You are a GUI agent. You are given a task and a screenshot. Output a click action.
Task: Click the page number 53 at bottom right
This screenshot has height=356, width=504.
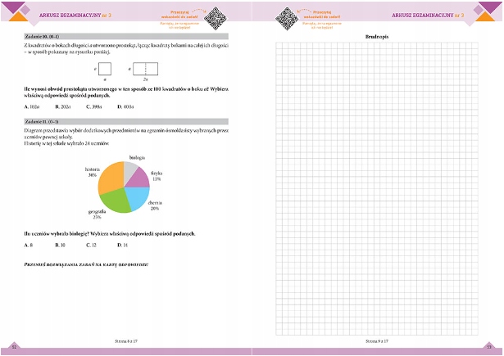(489, 347)
